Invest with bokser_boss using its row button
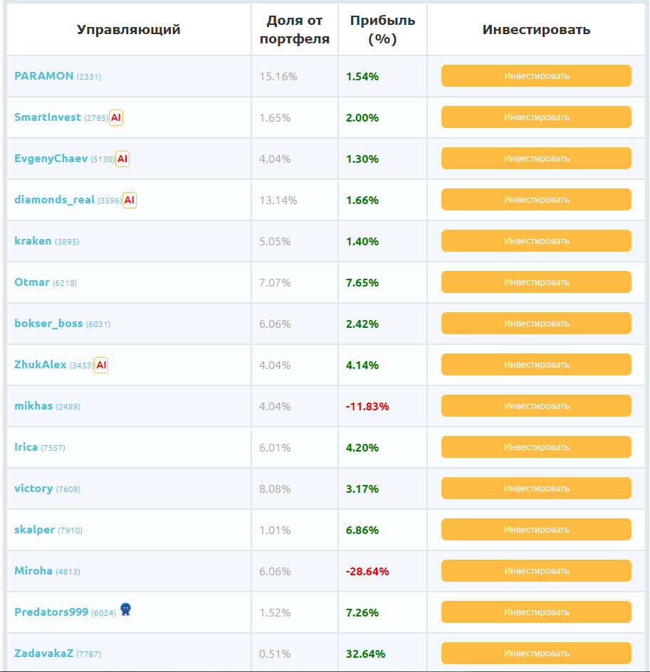The width and height of the screenshot is (650, 672). [536, 324]
